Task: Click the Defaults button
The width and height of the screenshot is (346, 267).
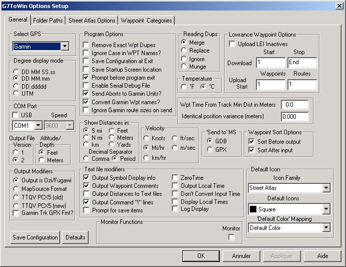Action: pos(76,237)
